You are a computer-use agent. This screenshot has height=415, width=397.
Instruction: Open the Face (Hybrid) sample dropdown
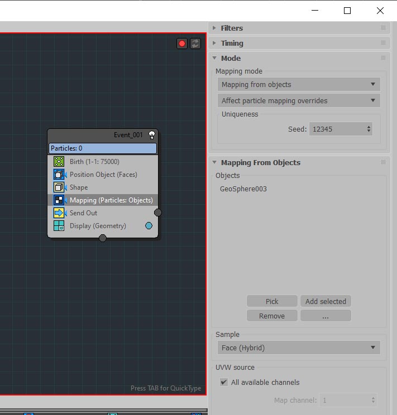click(299, 348)
